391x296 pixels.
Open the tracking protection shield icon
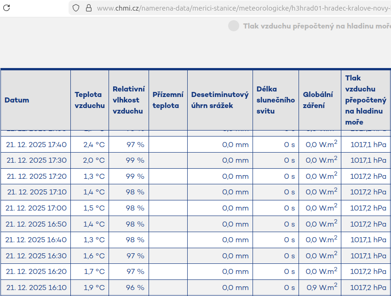76,8
